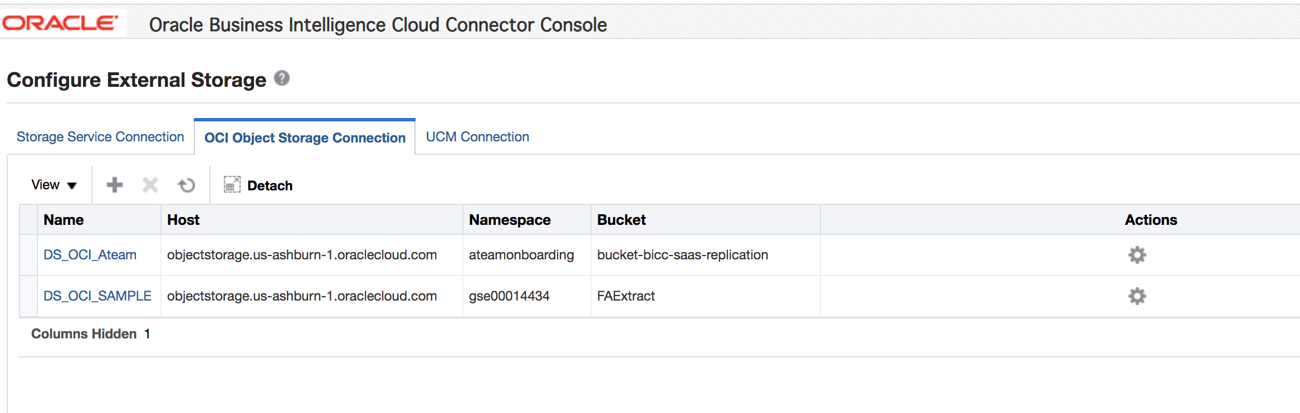
Task: Click the refresh icon in toolbar
Action: [187, 185]
